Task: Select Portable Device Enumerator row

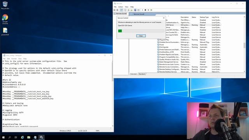Action: pyautogui.click(x=189, y=42)
